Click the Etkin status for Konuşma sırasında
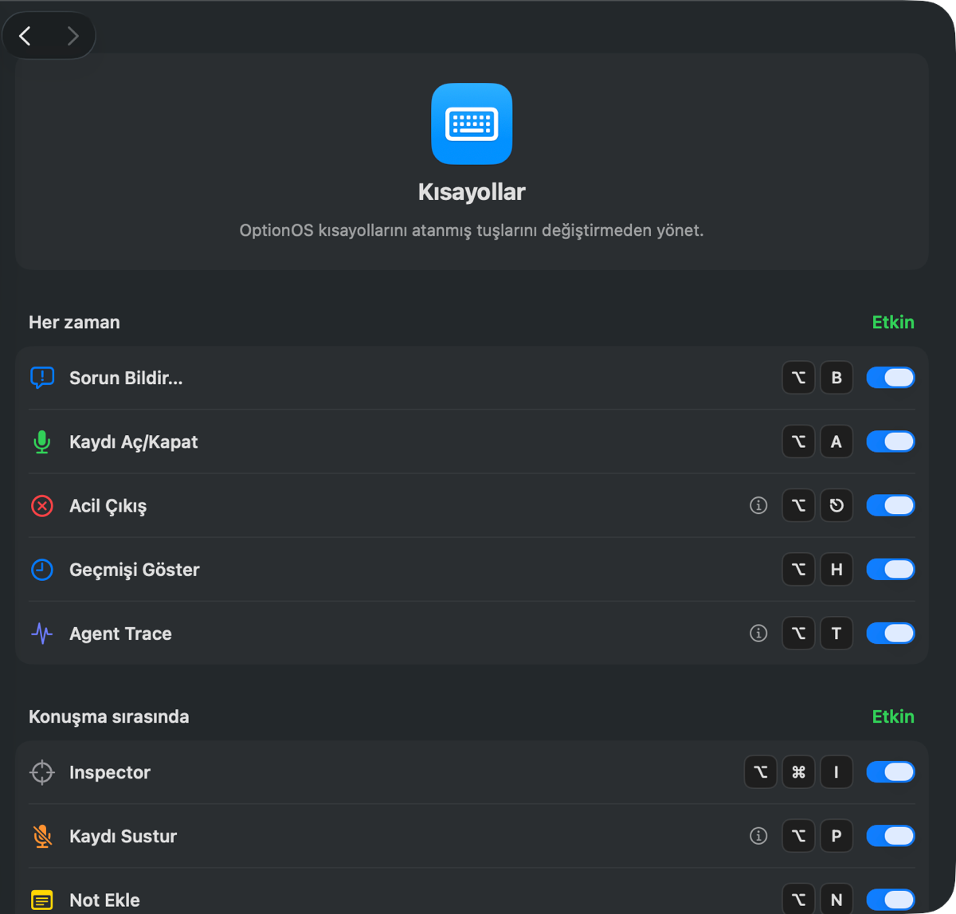The height and width of the screenshot is (914, 956). [893, 716]
